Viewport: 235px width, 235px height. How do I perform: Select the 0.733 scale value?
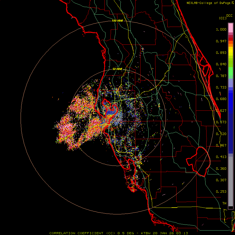point(221,87)
